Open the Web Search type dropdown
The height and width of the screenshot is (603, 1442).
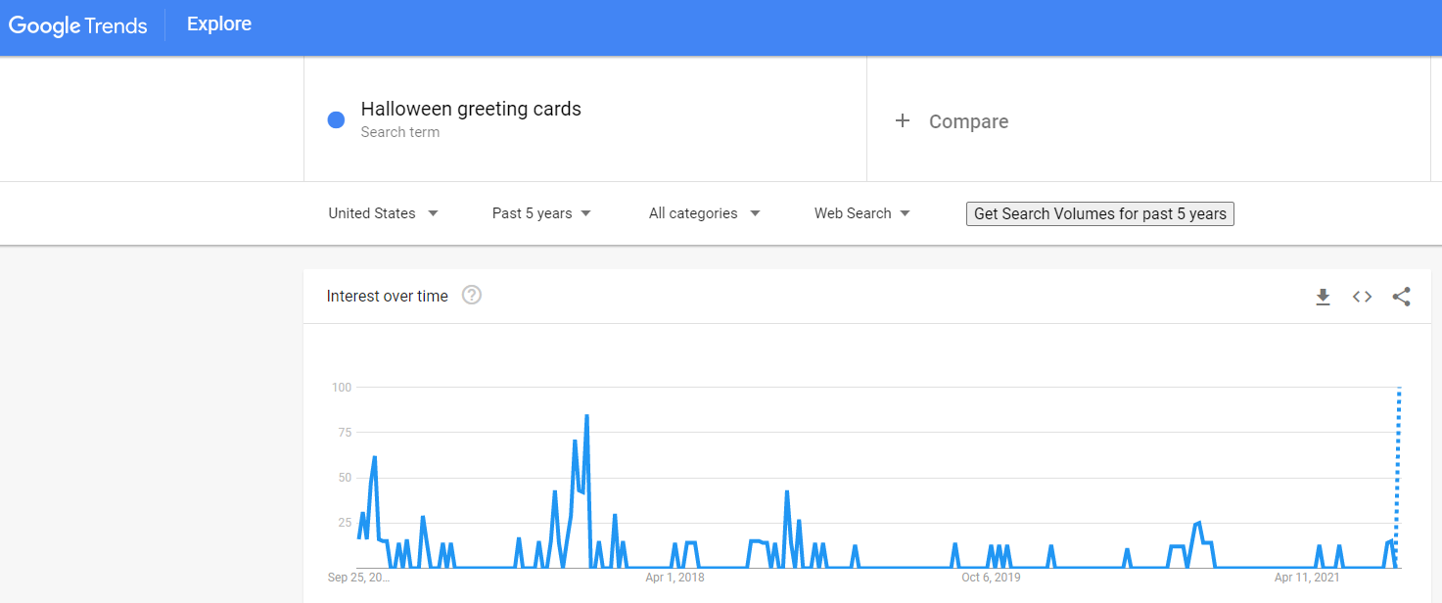pyautogui.click(x=861, y=213)
